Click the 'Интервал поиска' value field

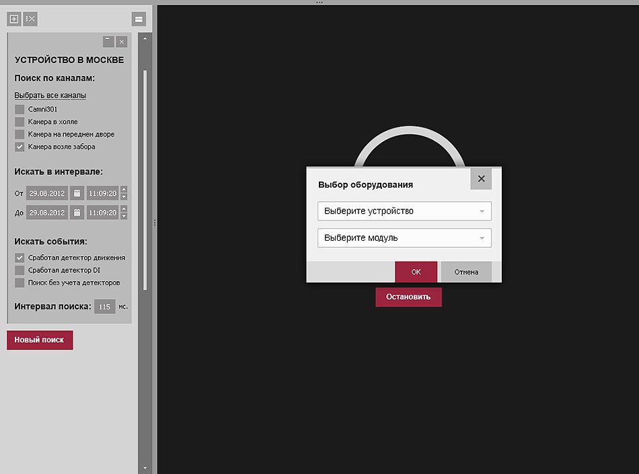(104, 307)
